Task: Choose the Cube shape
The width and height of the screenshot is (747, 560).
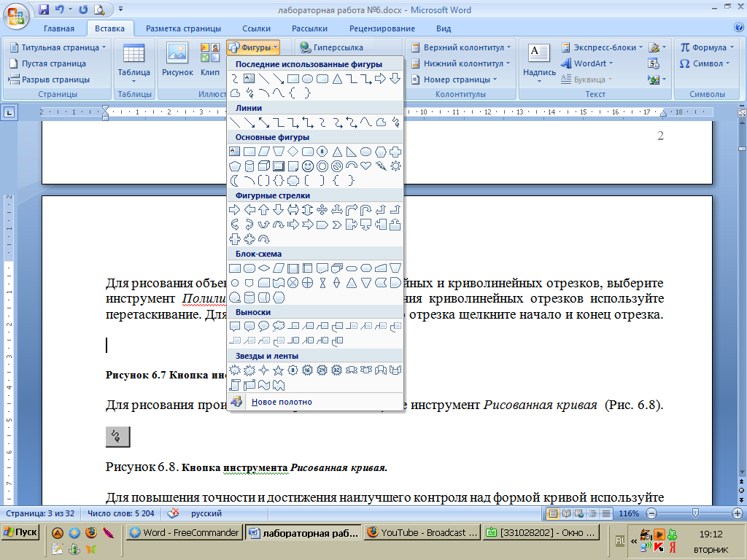Action: pyautogui.click(x=264, y=166)
